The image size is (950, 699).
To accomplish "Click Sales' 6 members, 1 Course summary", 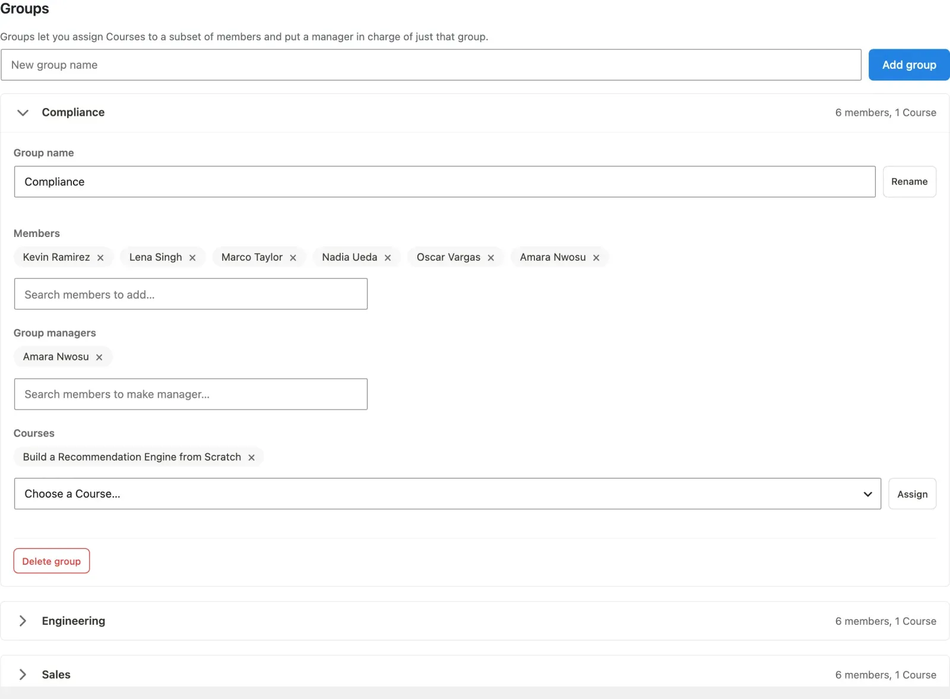I will pyautogui.click(x=885, y=674).
